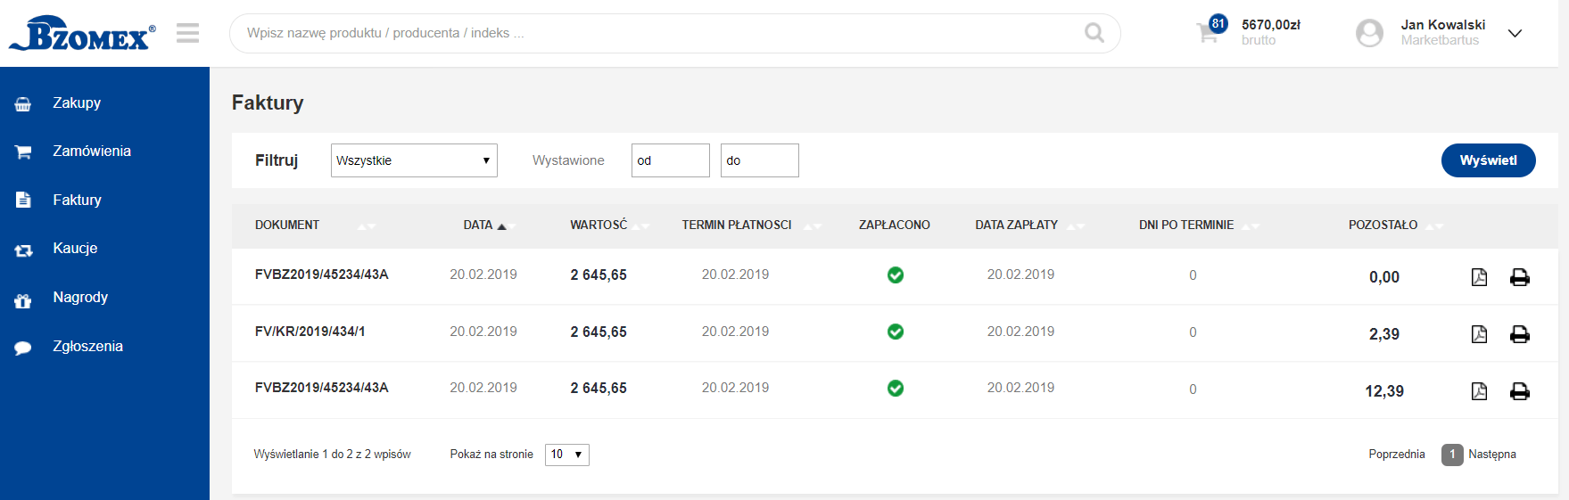Click the search magnifier icon

(x=1094, y=33)
